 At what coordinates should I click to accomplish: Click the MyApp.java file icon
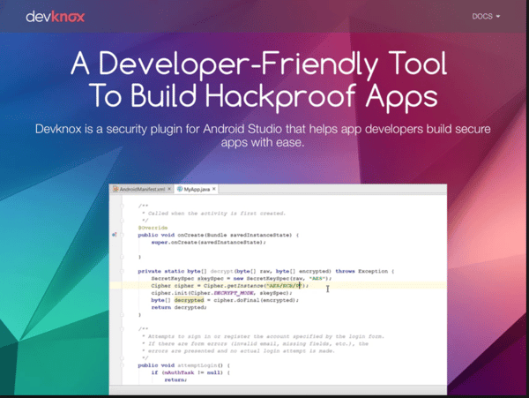(179, 189)
